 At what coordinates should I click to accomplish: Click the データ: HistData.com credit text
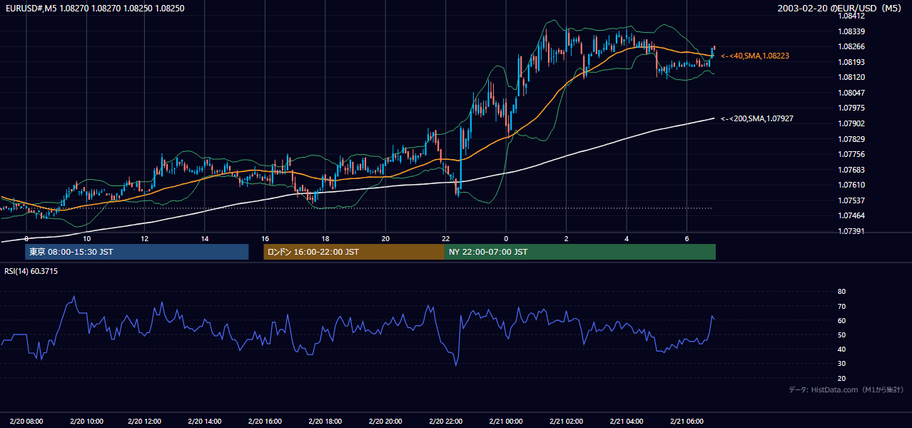pos(846,389)
